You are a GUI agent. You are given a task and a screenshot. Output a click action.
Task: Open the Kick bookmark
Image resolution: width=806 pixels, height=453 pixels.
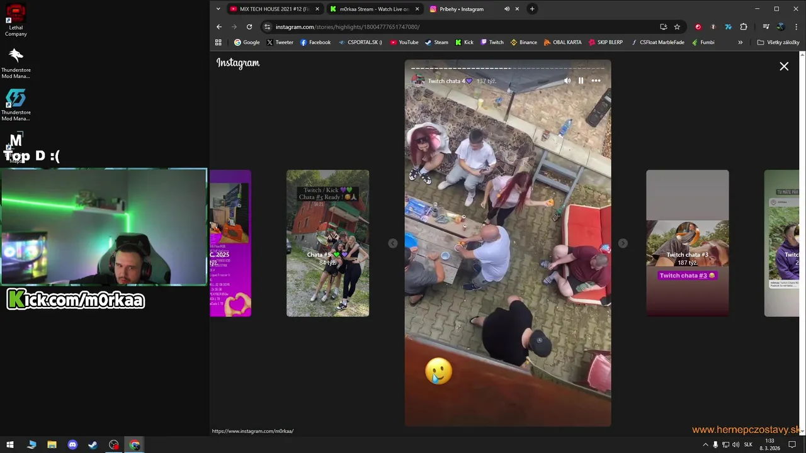tap(464, 42)
